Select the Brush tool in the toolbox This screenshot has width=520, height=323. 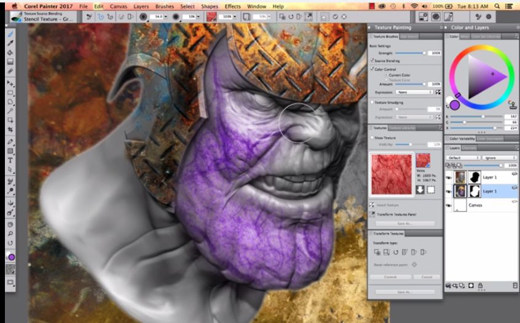point(10,34)
